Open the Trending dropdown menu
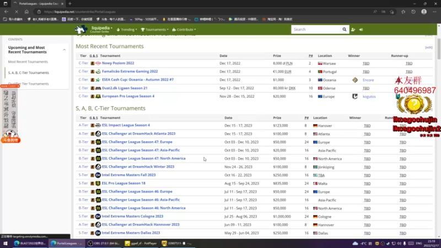Screen dimensions: 441x248 pyautogui.click(x=127, y=30)
